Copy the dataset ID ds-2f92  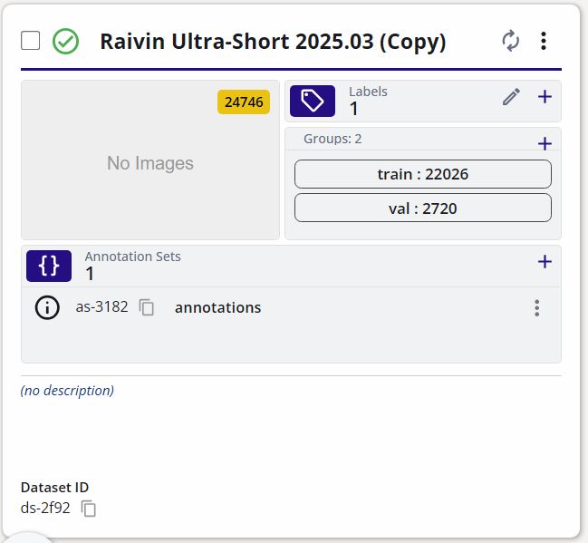point(89,509)
